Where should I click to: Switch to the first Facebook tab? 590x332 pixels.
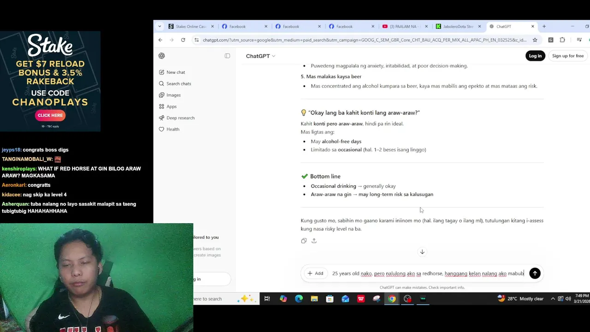(x=244, y=26)
